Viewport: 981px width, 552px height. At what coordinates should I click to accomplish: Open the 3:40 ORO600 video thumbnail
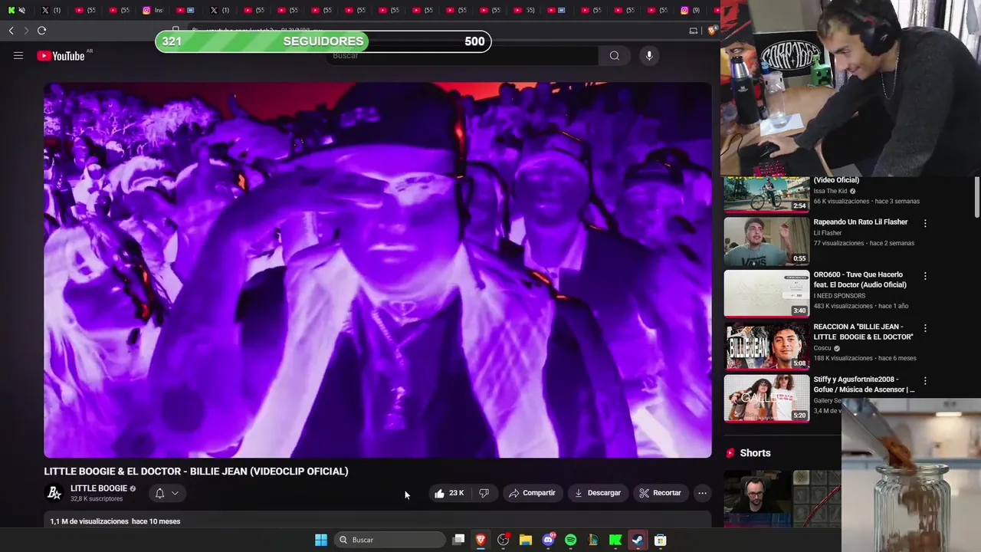pos(766,293)
